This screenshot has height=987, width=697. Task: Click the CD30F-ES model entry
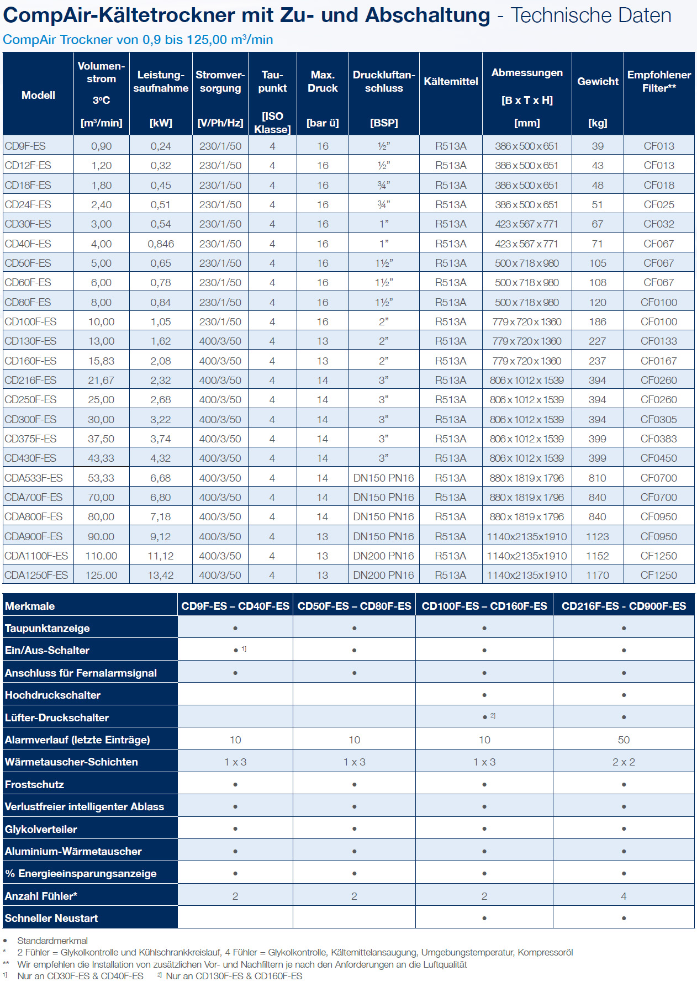(28, 224)
